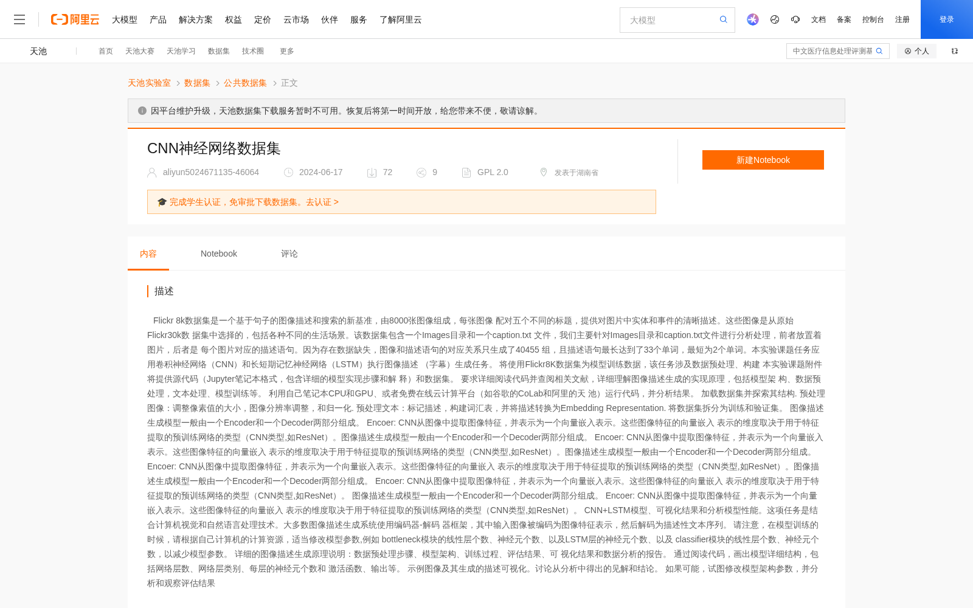This screenshot has height=608, width=973.
Task: Click the 备案 link in header
Action: click(844, 19)
